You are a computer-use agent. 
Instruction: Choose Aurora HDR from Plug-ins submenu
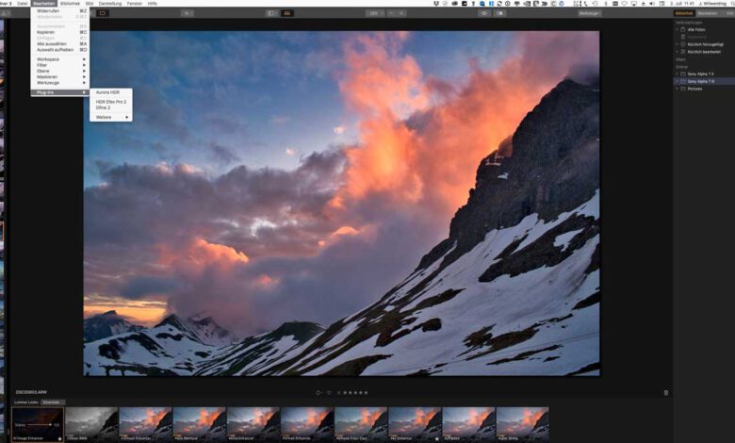[x=108, y=92]
